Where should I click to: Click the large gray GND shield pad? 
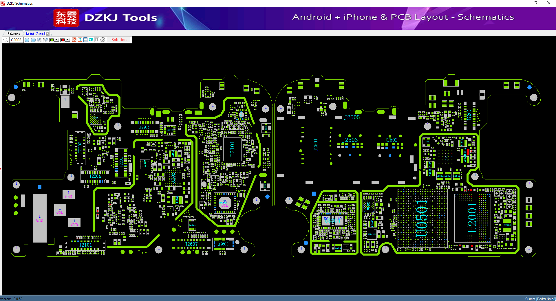tap(40, 218)
